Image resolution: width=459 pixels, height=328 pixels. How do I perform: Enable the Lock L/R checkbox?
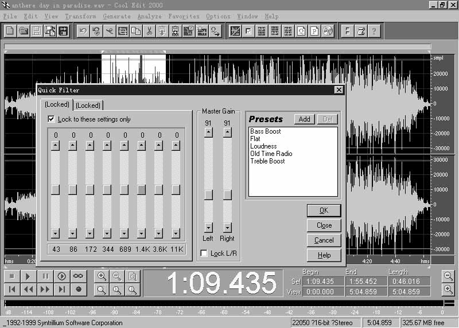click(x=204, y=253)
